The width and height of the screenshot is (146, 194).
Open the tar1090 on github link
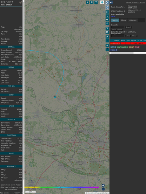pyautogui.click(x=135, y=2)
